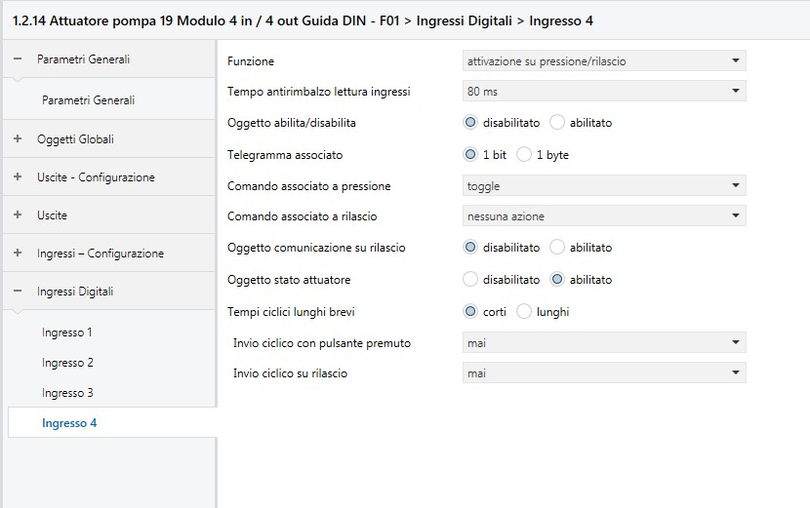Enable Oggetto comunicazione su rilascio
This screenshot has width=810, height=508.
click(x=557, y=248)
